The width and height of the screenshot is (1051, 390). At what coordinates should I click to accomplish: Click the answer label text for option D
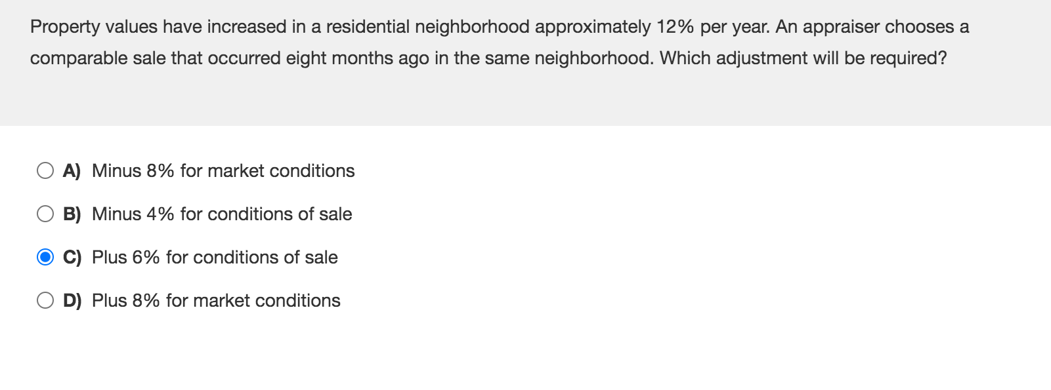coord(215,300)
